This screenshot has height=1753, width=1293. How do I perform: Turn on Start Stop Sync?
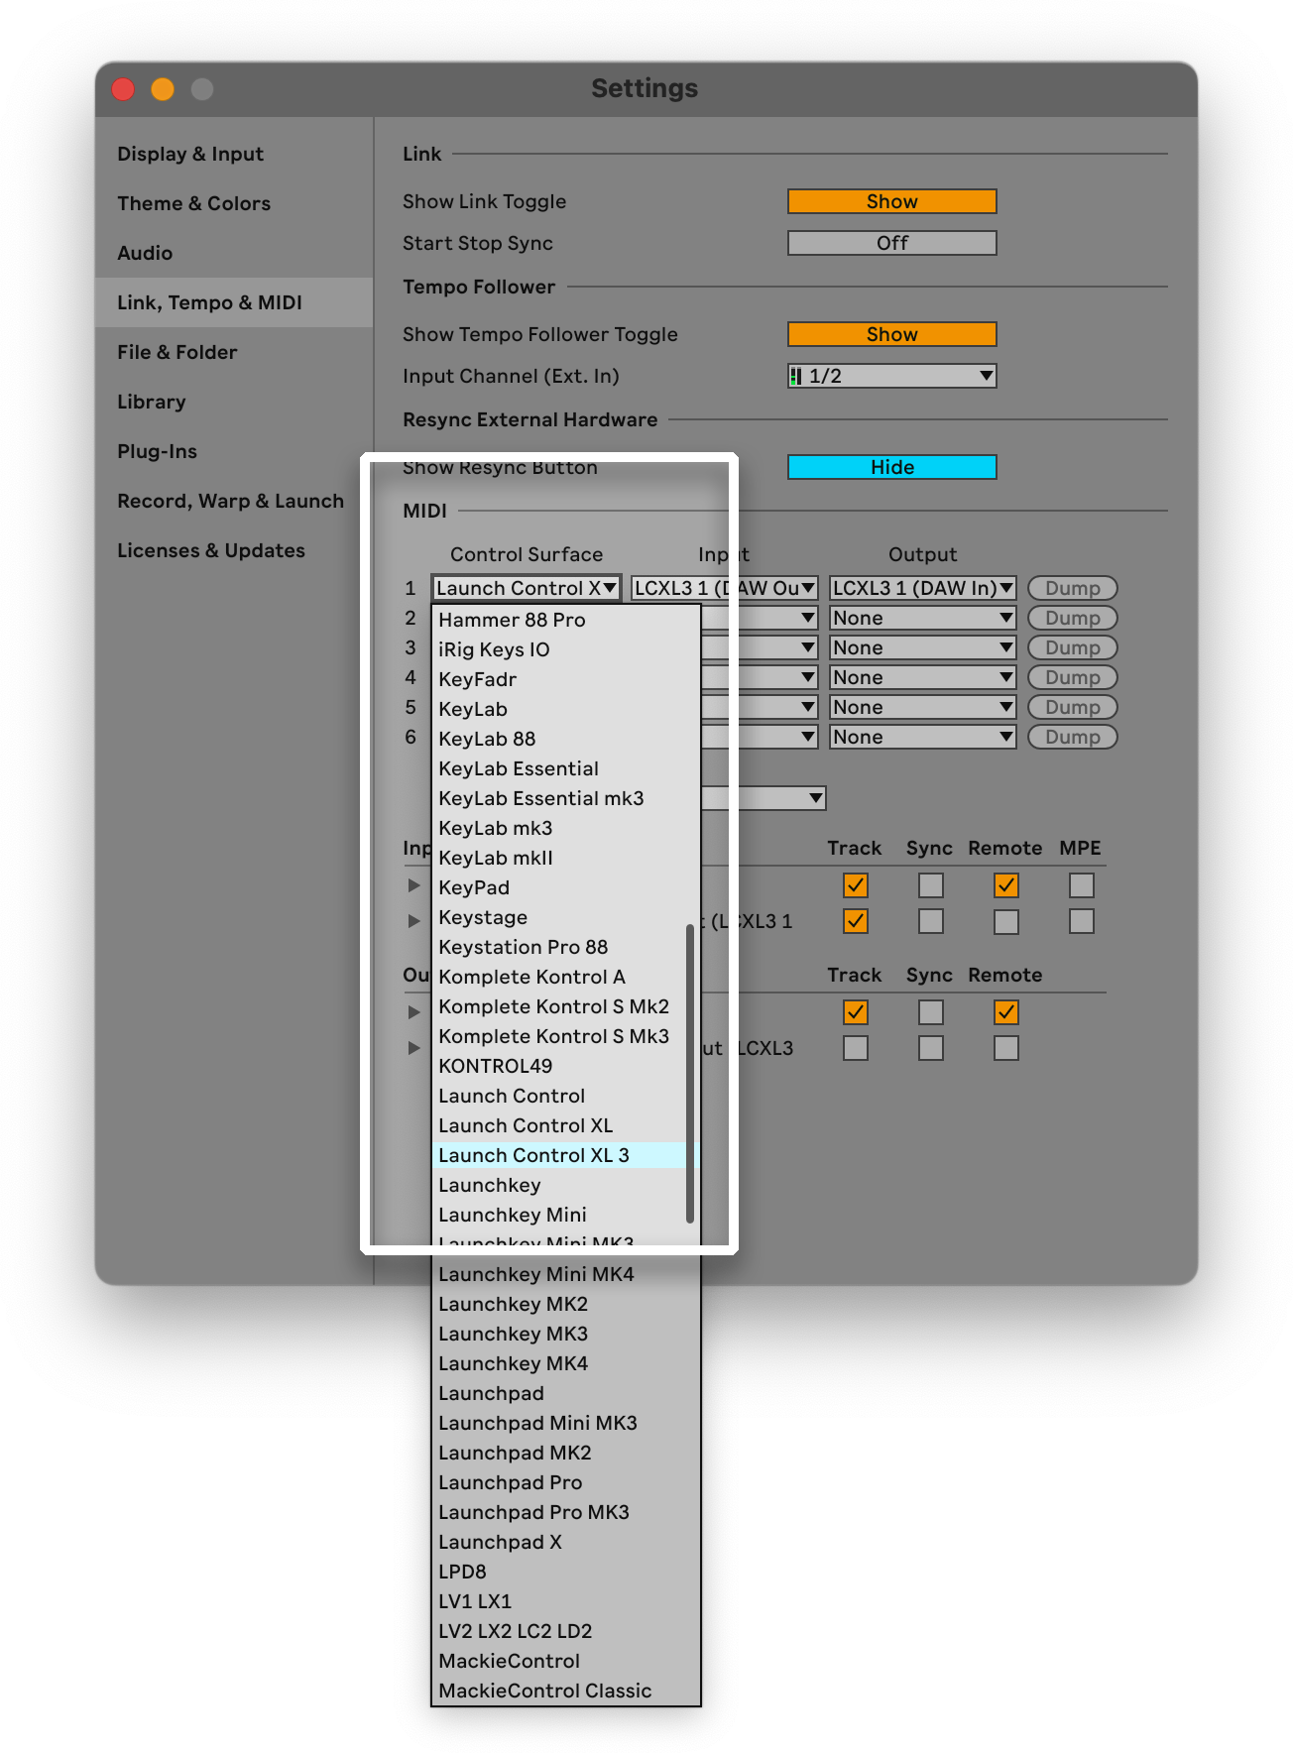click(892, 243)
